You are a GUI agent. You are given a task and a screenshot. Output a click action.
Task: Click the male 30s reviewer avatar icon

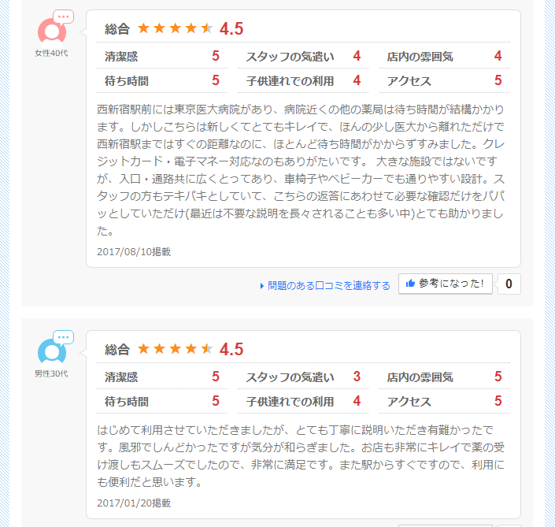pyautogui.click(x=52, y=351)
